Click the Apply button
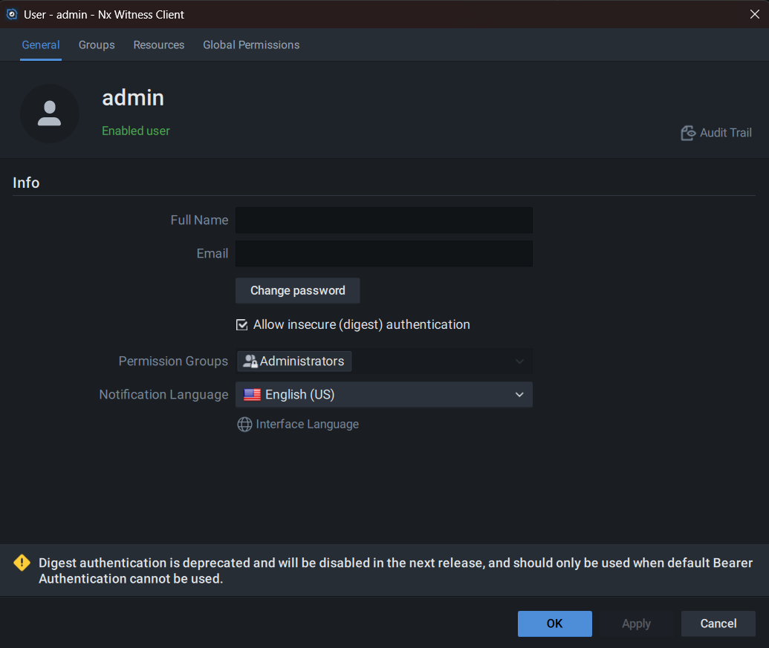 [636, 624]
